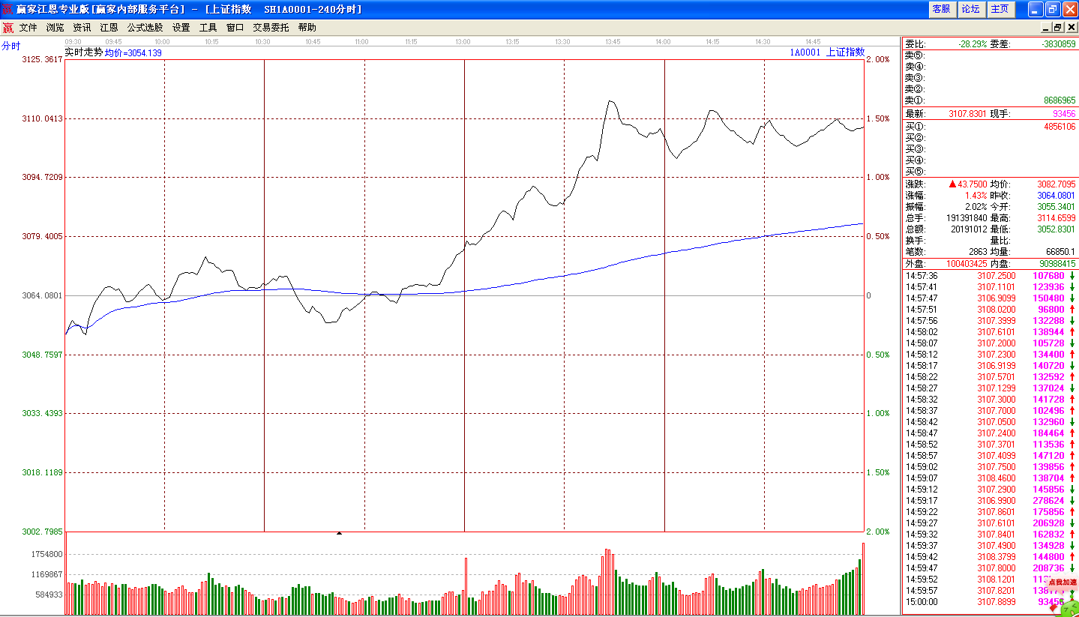Click the 点我加速 floating badge

[x=1063, y=582]
